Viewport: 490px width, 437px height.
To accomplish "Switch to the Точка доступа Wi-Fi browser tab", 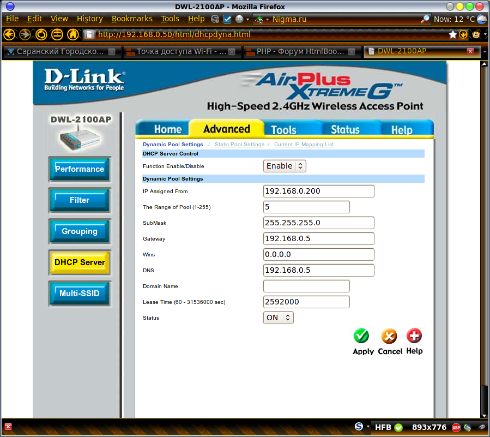I will 182,52.
